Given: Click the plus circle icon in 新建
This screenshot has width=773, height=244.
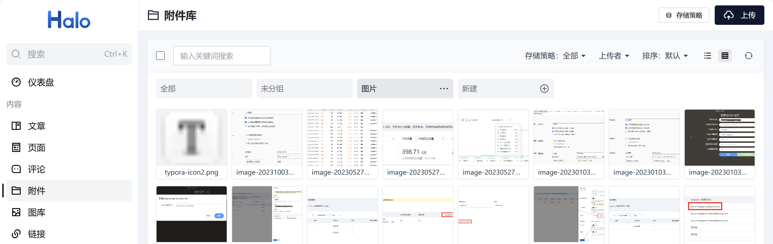Looking at the screenshot, I should [x=544, y=89].
